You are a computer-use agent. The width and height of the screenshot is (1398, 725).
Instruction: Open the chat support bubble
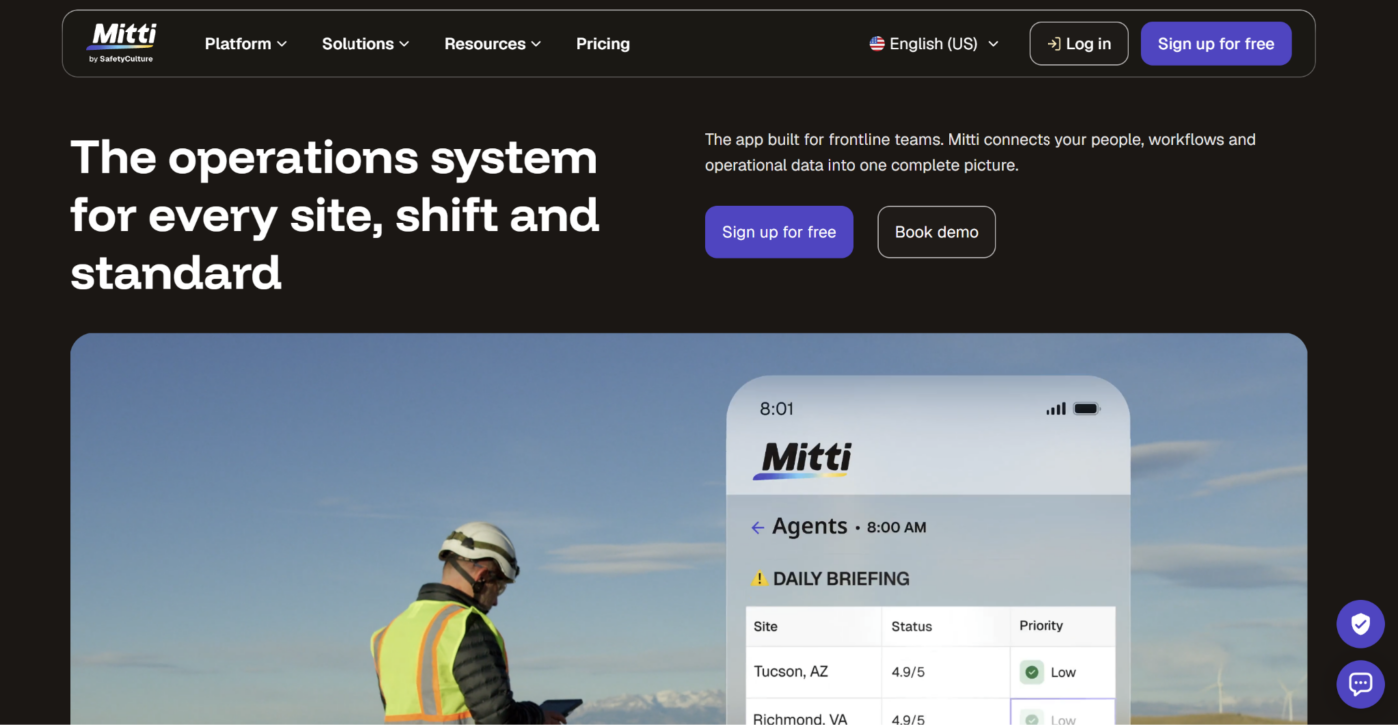(x=1360, y=684)
